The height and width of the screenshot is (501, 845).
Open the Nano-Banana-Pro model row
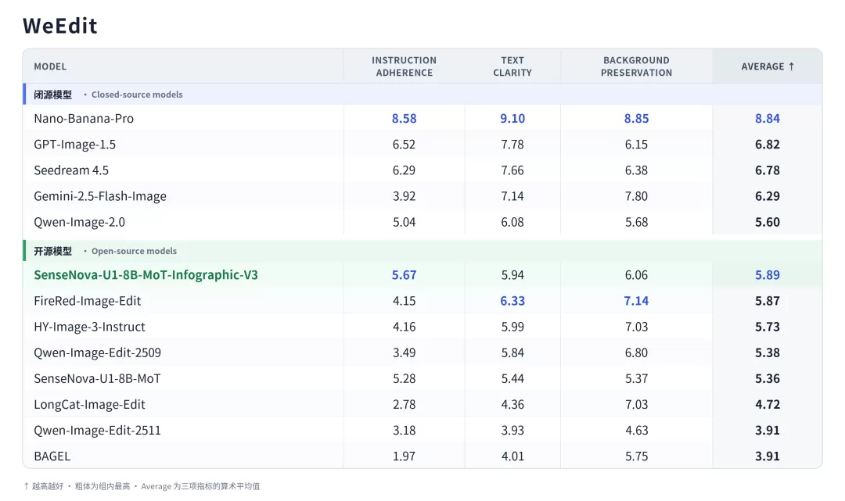point(422,118)
